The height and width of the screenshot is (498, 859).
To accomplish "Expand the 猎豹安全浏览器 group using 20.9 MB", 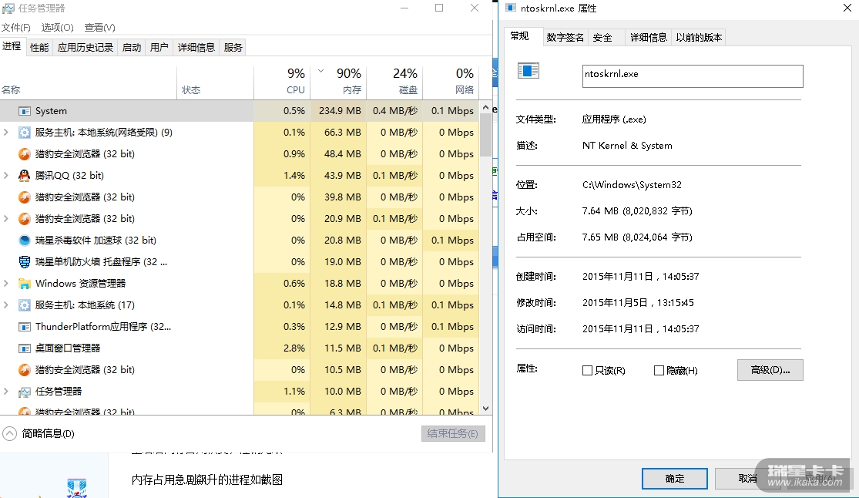I will 6,219.
